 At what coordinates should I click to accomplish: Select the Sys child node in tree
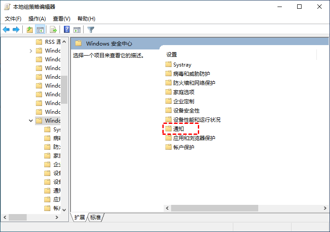53,129
